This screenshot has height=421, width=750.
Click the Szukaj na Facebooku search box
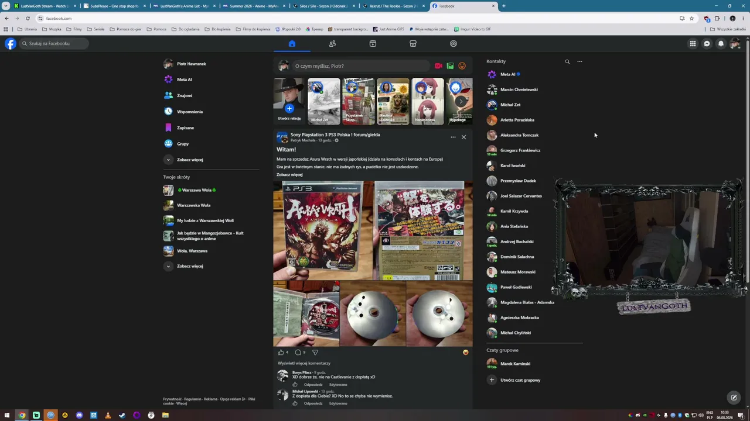pyautogui.click(x=54, y=43)
